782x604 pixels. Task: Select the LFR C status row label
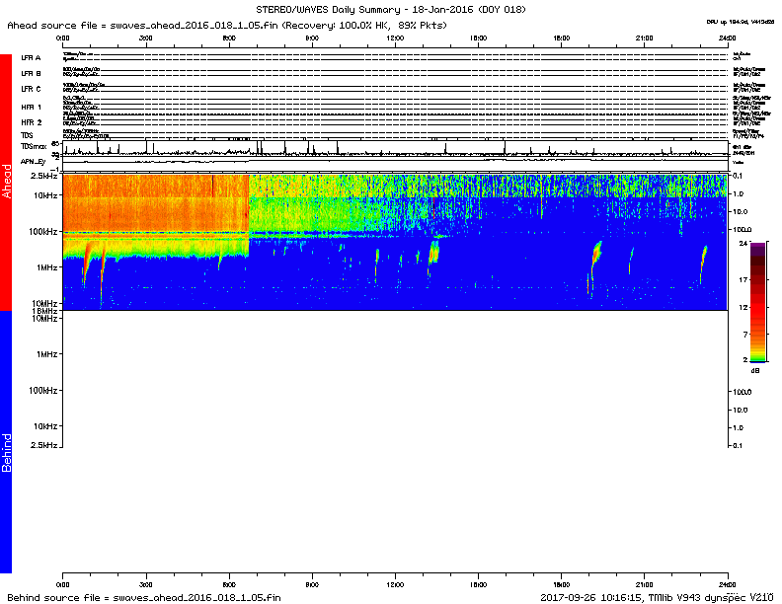32,89
